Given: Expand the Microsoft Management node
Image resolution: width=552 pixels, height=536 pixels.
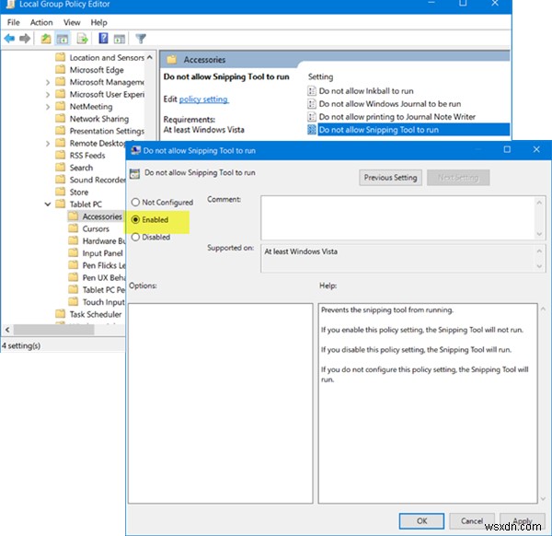Looking at the screenshot, I should (x=48, y=83).
